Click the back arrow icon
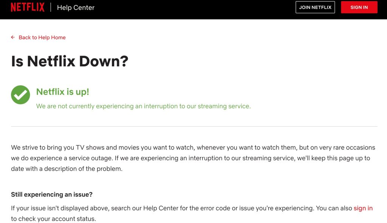 (13, 37)
